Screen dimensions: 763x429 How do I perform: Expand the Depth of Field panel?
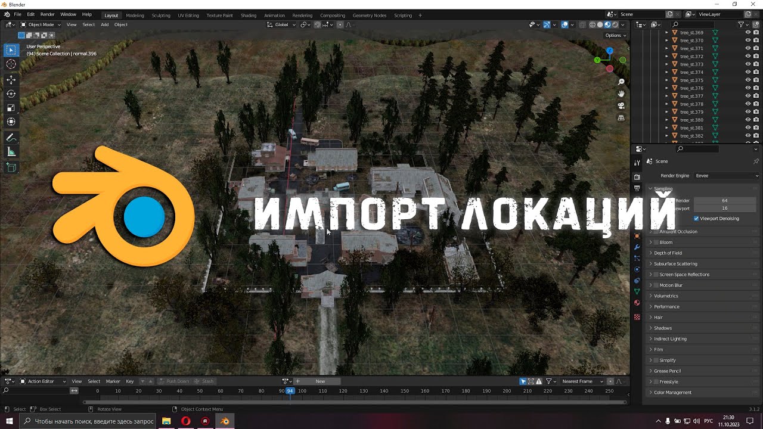pos(668,253)
